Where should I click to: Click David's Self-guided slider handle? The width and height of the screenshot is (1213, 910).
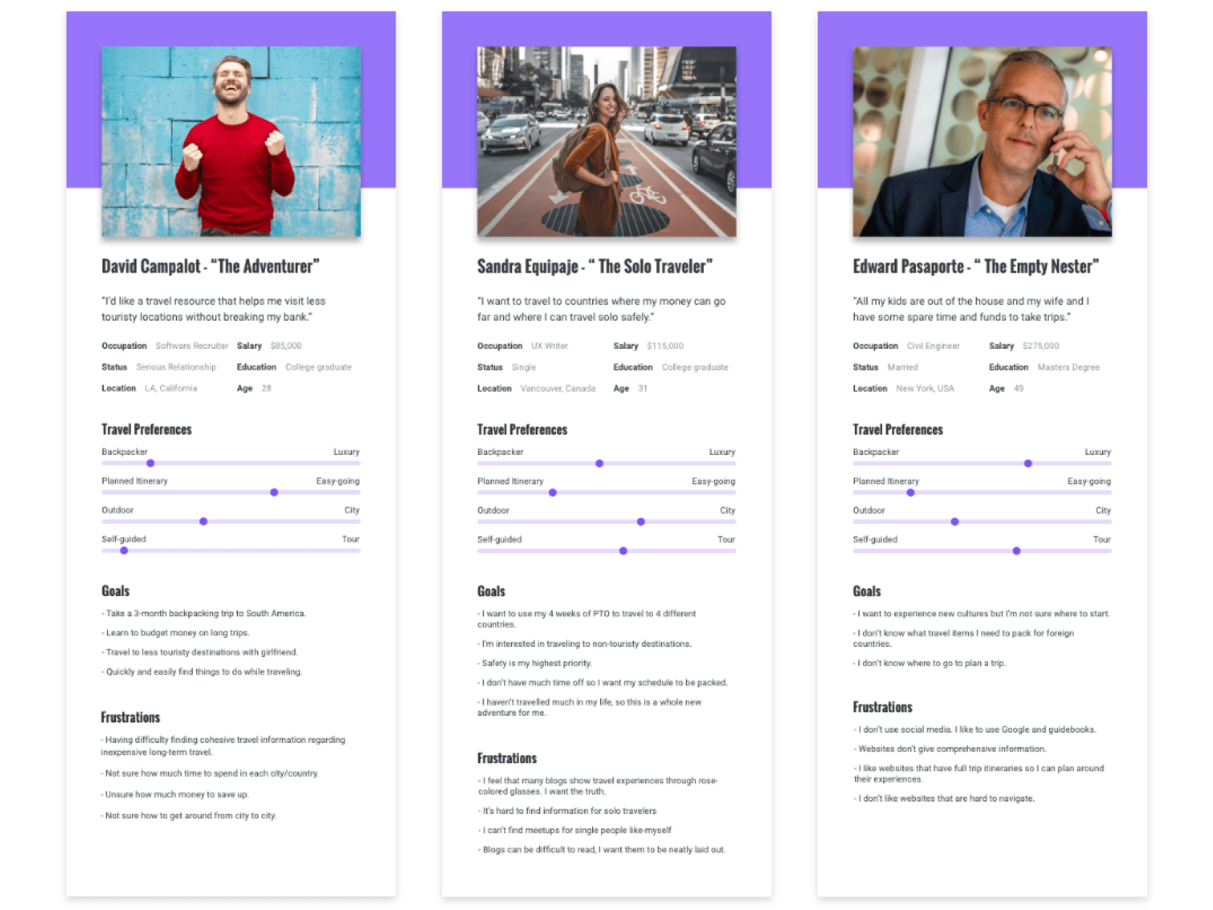pos(124,550)
